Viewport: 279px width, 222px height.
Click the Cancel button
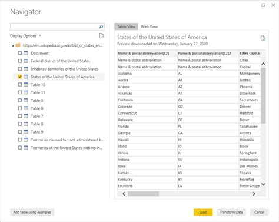pyautogui.click(x=259, y=212)
